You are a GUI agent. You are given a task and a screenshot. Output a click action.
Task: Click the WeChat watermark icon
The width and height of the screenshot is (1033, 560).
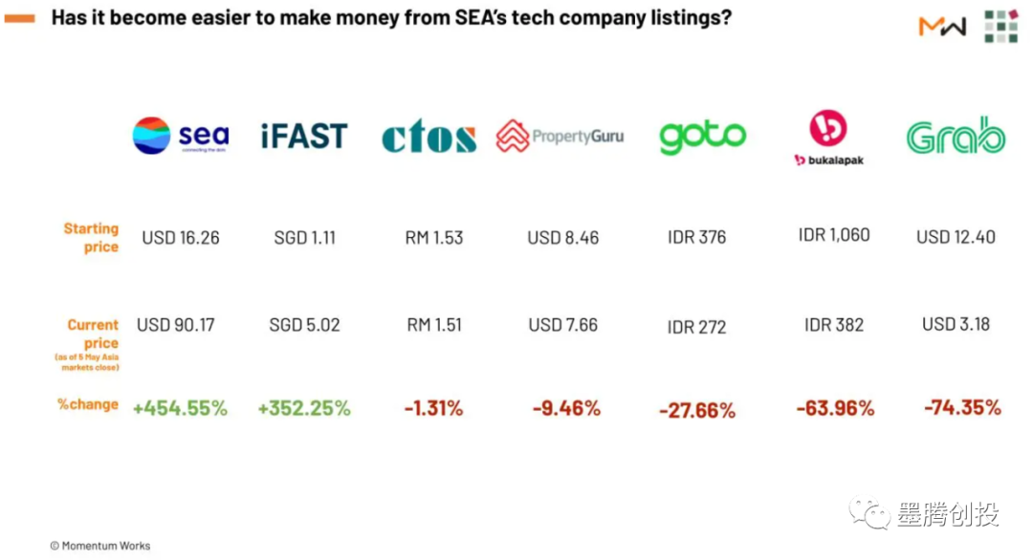click(871, 514)
